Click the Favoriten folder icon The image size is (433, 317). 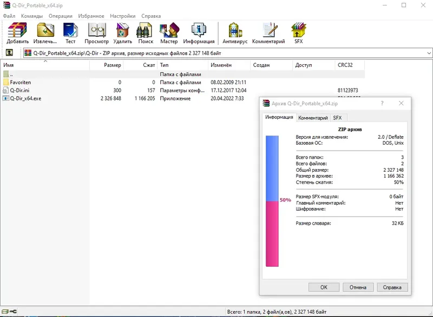[x=6, y=82]
